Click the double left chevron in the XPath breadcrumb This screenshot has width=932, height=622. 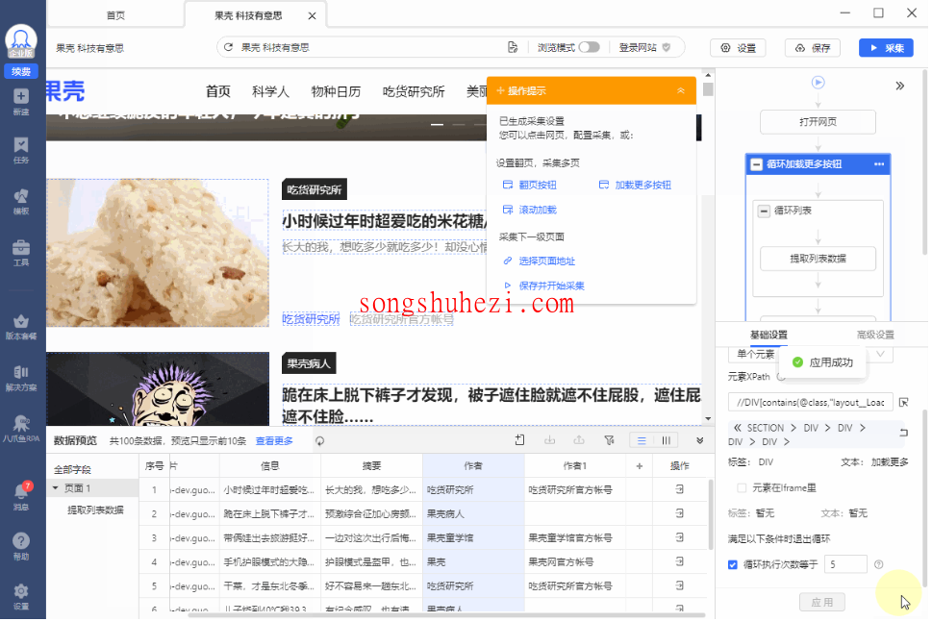coord(738,429)
